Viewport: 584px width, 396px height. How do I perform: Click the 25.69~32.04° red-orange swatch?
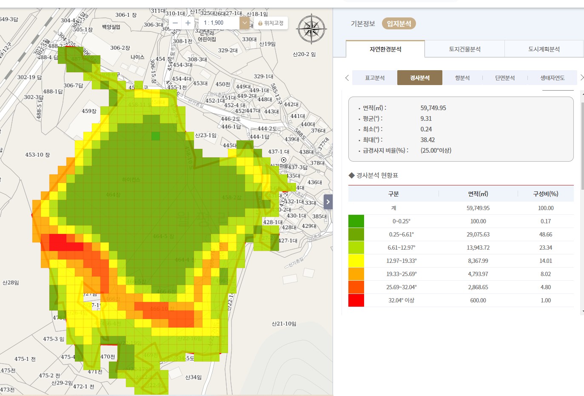coord(356,287)
